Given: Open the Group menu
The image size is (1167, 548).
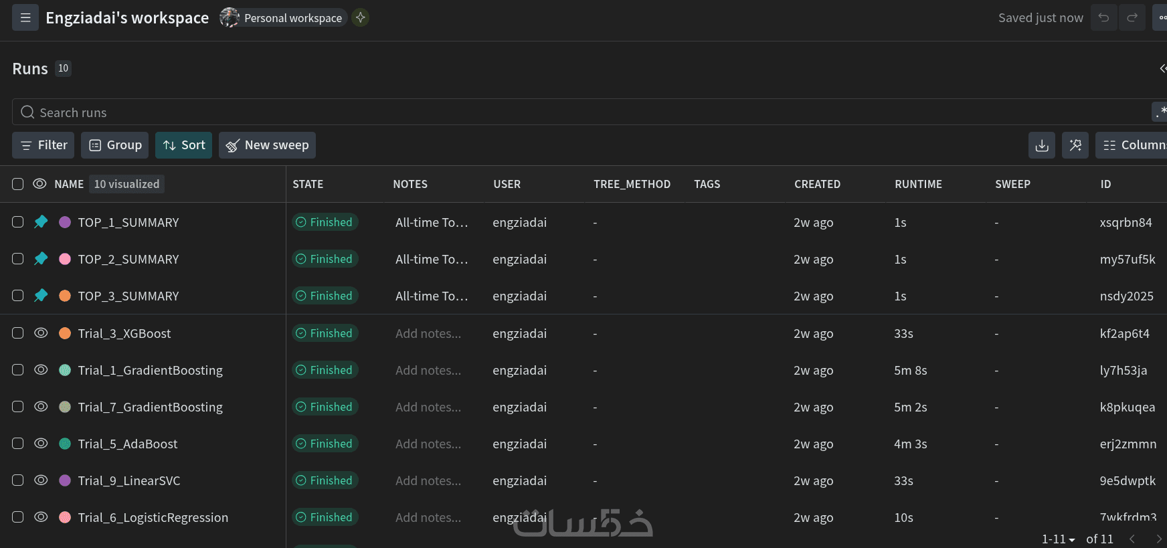Looking at the screenshot, I should coord(115,145).
